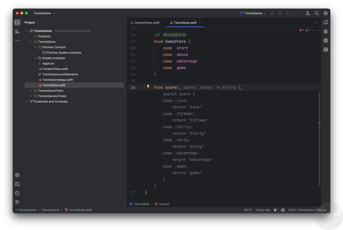Toggle the inspections checkmark indicator
Image resolution: width=343 pixels, height=230 pixels.
(307, 30)
